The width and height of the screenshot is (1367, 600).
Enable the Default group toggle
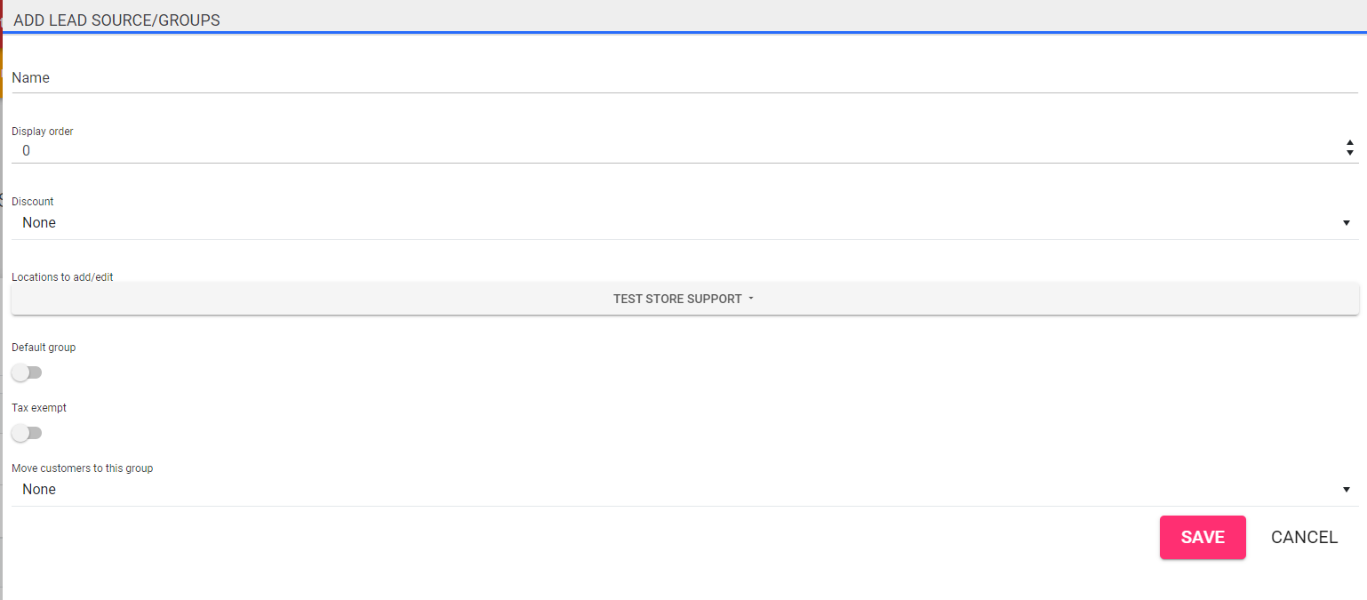point(27,372)
